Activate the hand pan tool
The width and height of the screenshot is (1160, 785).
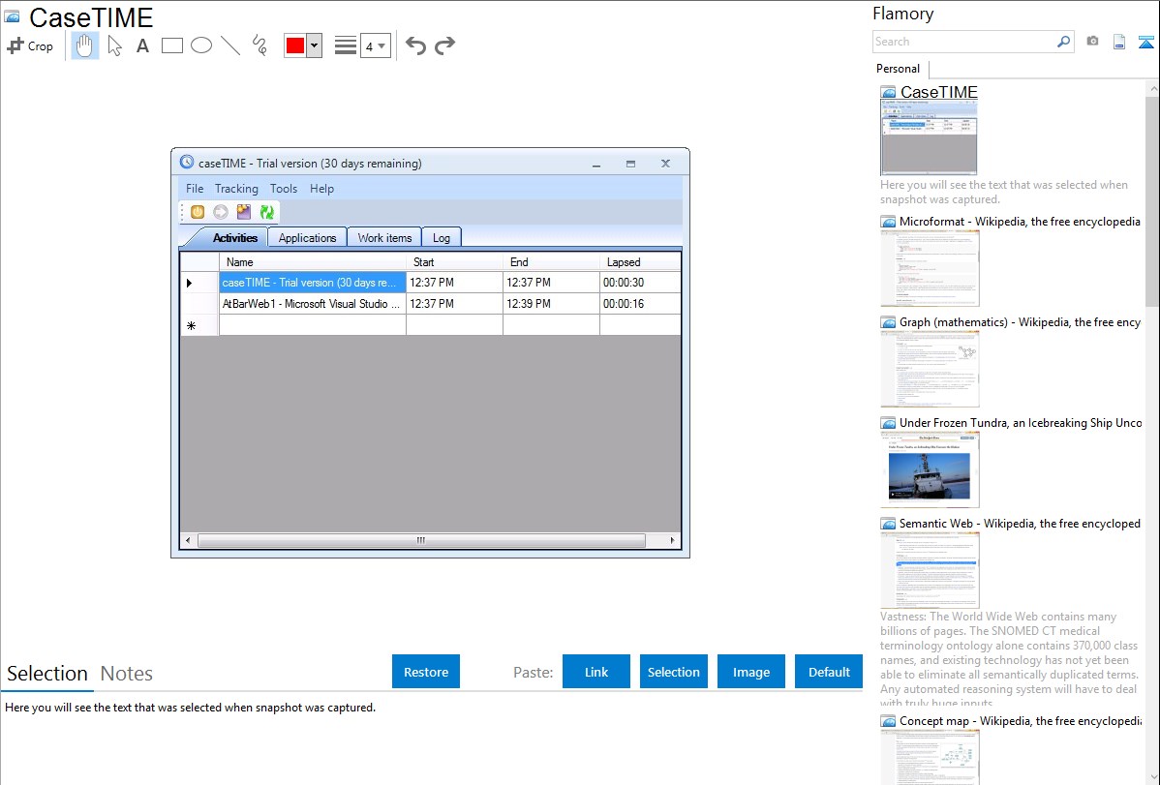(x=84, y=45)
